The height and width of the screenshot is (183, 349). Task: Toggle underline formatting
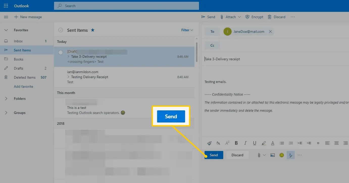point(255,143)
